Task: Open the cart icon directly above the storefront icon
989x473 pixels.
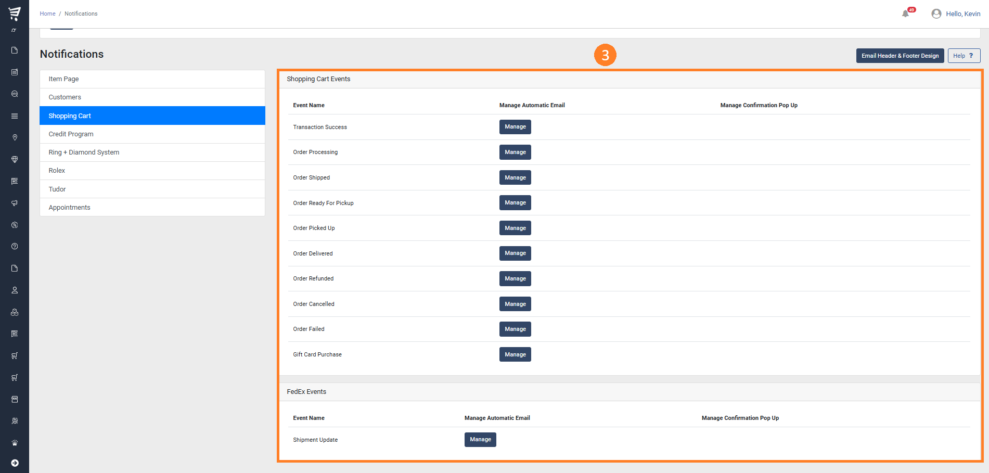Action: point(15,377)
